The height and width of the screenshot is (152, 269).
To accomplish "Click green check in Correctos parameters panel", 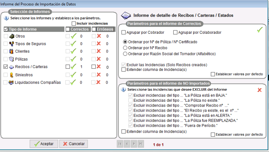I will click(260, 30).
